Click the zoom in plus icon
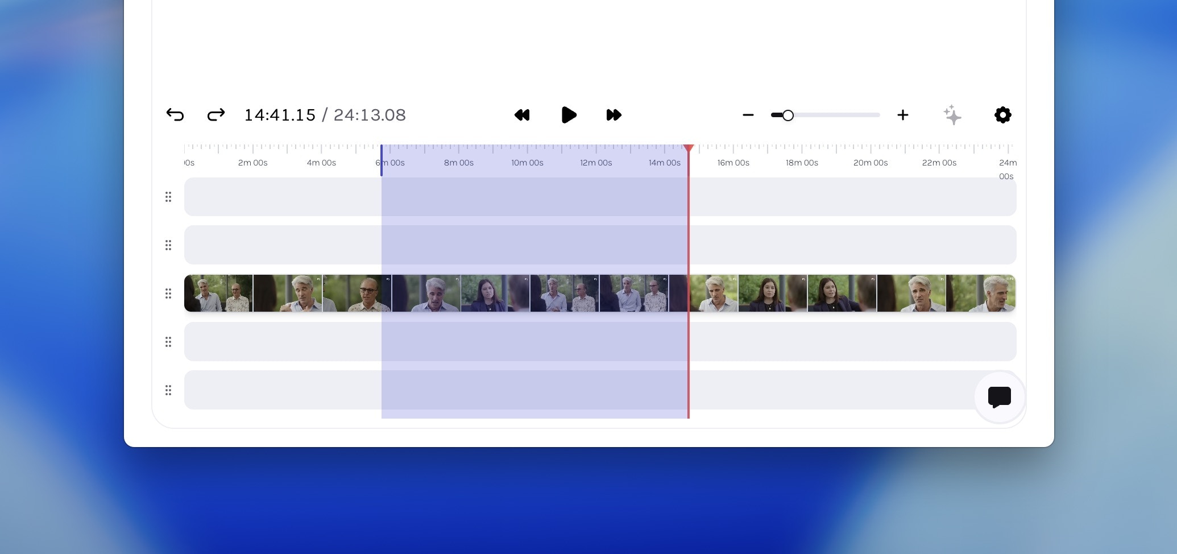The image size is (1177, 554). click(x=903, y=115)
